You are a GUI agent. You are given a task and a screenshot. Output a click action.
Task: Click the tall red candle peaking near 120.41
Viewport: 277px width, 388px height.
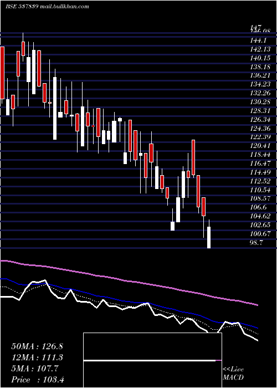pos(193,157)
